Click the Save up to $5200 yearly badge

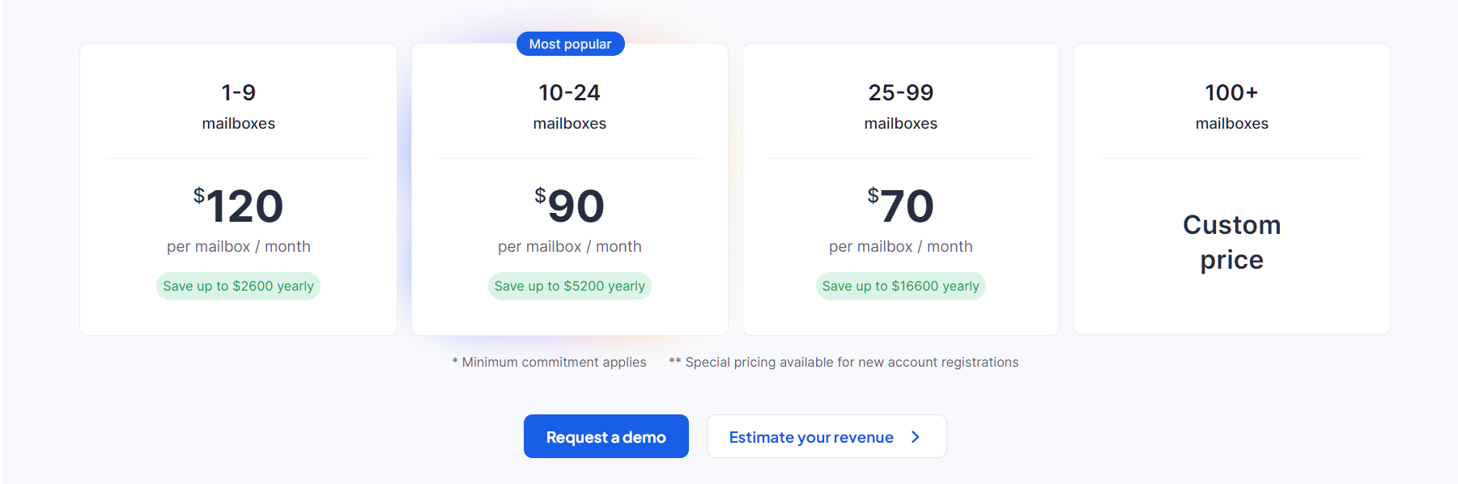(569, 286)
